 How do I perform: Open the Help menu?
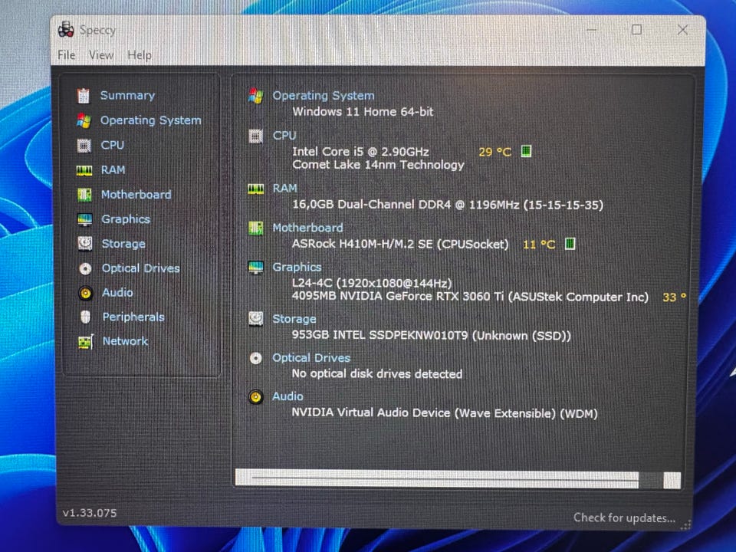point(140,55)
